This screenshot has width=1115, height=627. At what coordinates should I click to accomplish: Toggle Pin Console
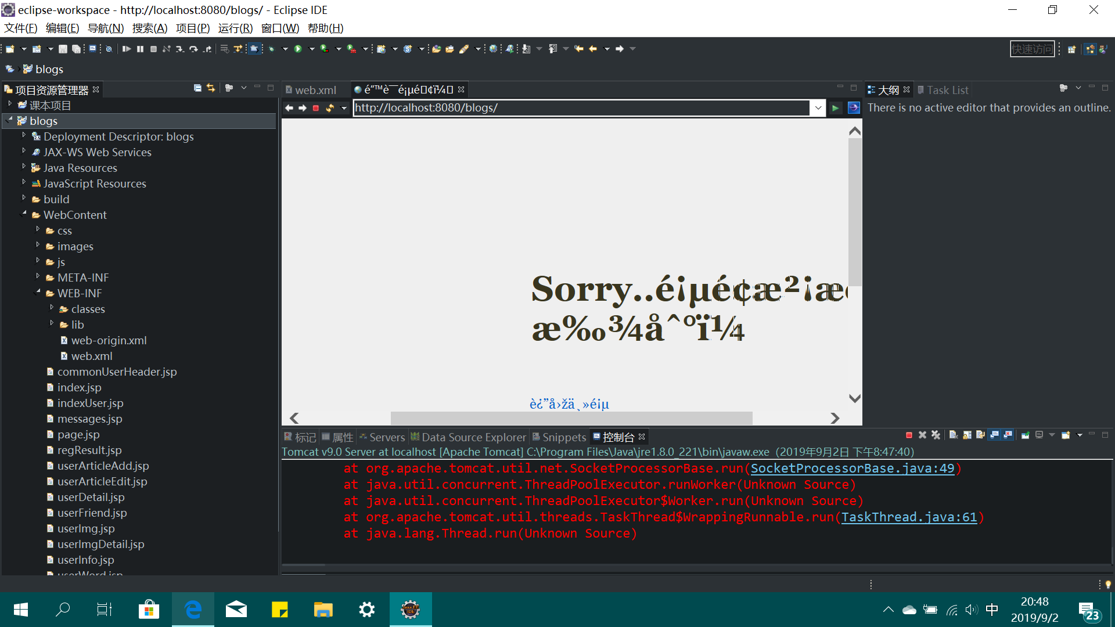pyautogui.click(x=1025, y=435)
